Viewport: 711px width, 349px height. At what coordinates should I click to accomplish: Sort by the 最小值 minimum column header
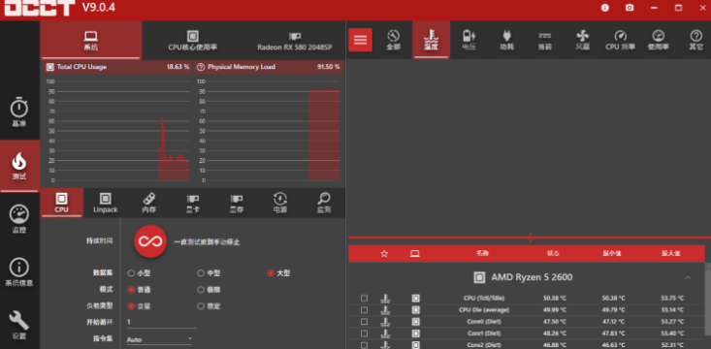612,254
